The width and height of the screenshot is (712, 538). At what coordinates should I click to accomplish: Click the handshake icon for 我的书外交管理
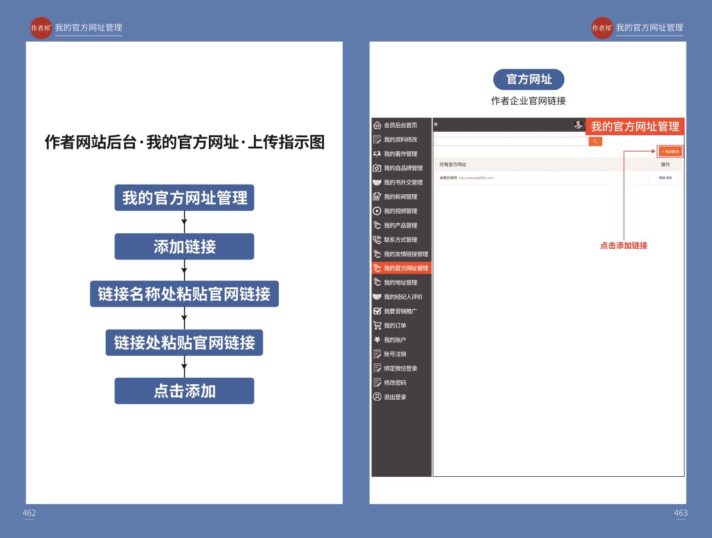(x=377, y=182)
